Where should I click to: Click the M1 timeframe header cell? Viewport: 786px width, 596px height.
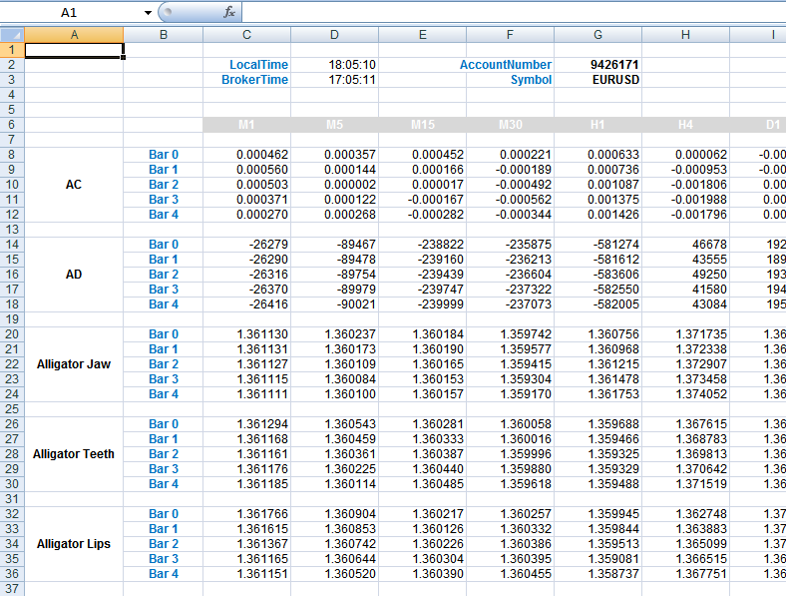pyautogui.click(x=246, y=125)
